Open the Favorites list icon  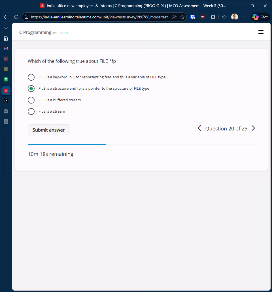click(x=224, y=17)
